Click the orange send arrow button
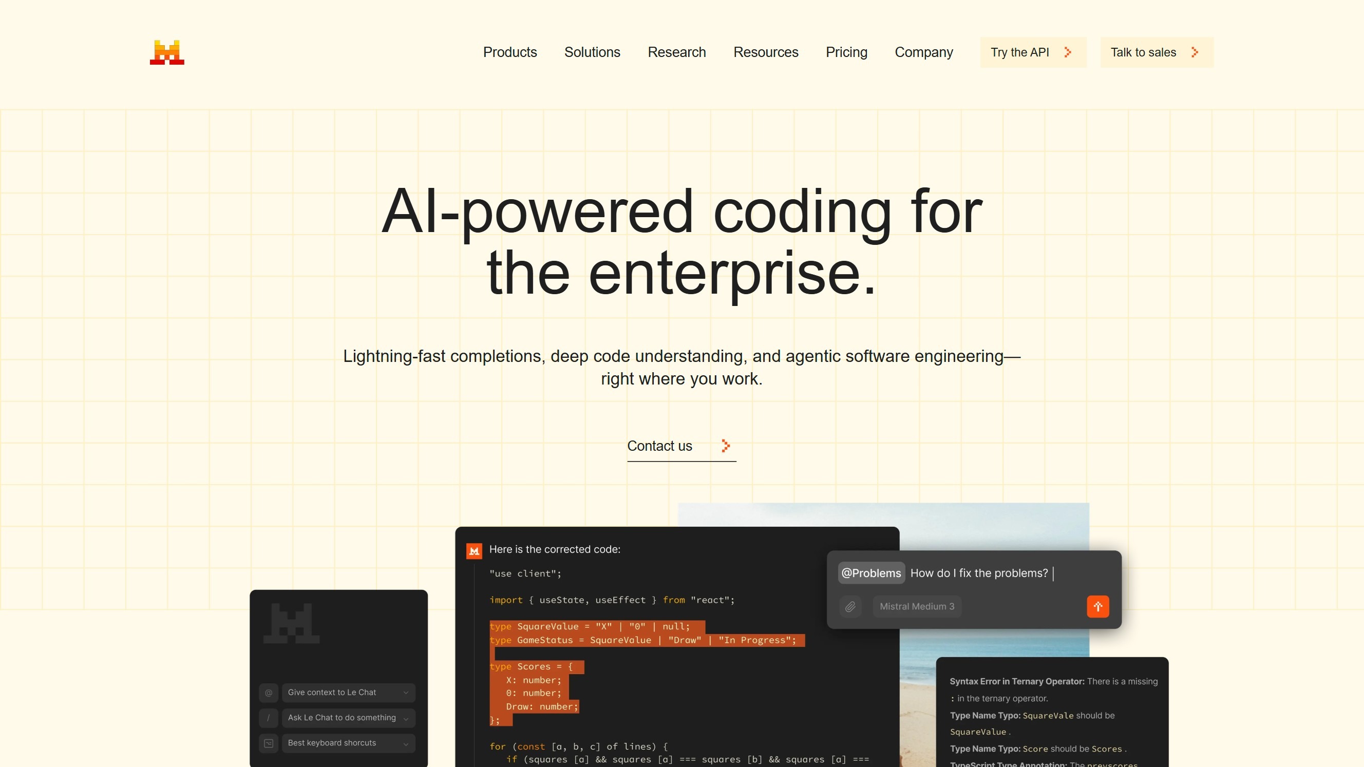Screen dimensions: 1364x767 (1097, 606)
